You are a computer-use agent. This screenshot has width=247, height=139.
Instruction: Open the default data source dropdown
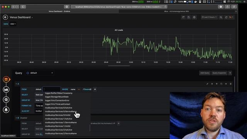pyautogui.click(x=39, y=73)
